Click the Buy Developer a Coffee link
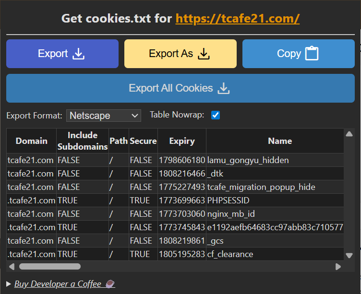Image resolution: width=361 pixels, height=294 pixels. 64,284
